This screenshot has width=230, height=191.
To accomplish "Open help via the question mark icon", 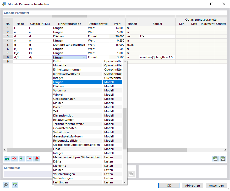I will tap(6, 185).
